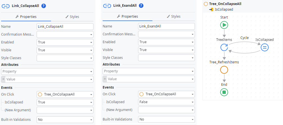The width and height of the screenshot is (283, 125).
Task: Select the IsCollapsed assign node
Action: [264, 47]
